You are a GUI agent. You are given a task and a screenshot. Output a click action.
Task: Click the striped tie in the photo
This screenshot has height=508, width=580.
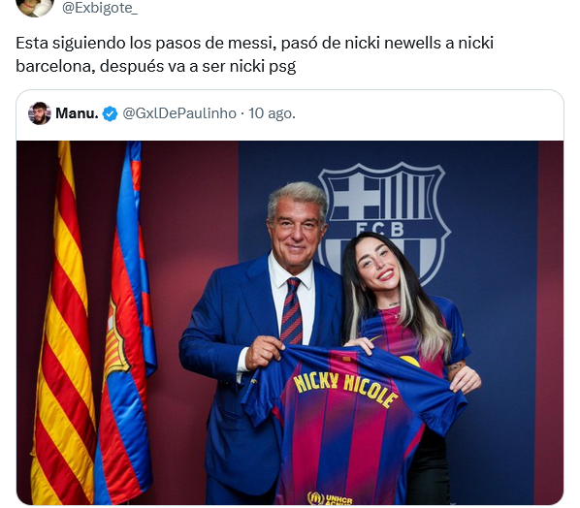(x=292, y=310)
